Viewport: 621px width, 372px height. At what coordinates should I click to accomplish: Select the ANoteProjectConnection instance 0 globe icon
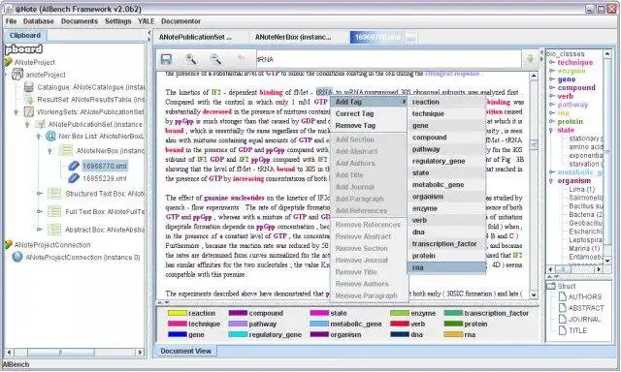(x=17, y=258)
